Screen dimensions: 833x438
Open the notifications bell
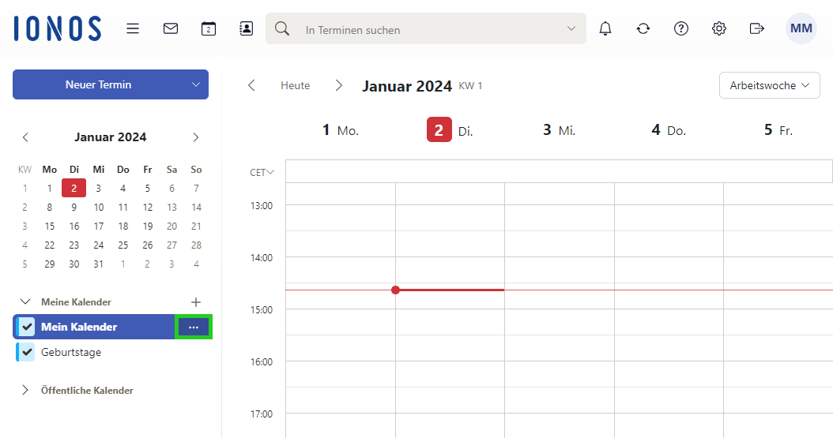(605, 28)
